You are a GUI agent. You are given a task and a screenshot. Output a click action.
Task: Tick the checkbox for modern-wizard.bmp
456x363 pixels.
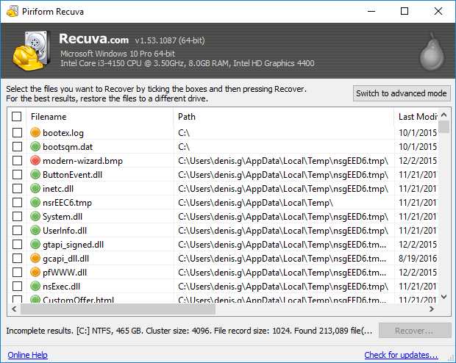pos(17,160)
